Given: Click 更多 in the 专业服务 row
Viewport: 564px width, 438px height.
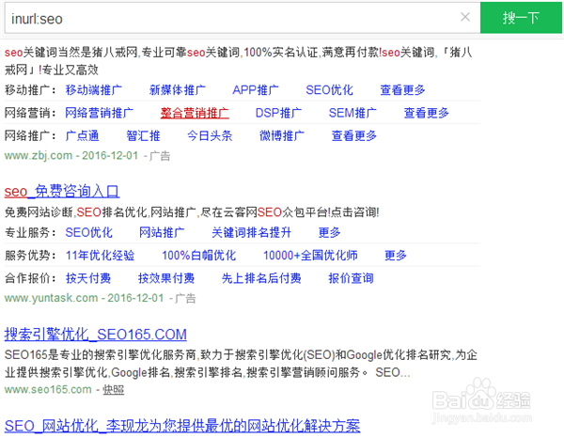Looking at the screenshot, I should [x=329, y=233].
